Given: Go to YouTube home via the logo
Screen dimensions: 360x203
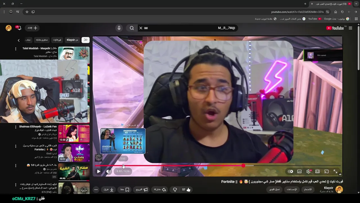Looking at the screenshot, I should tap(335, 28).
